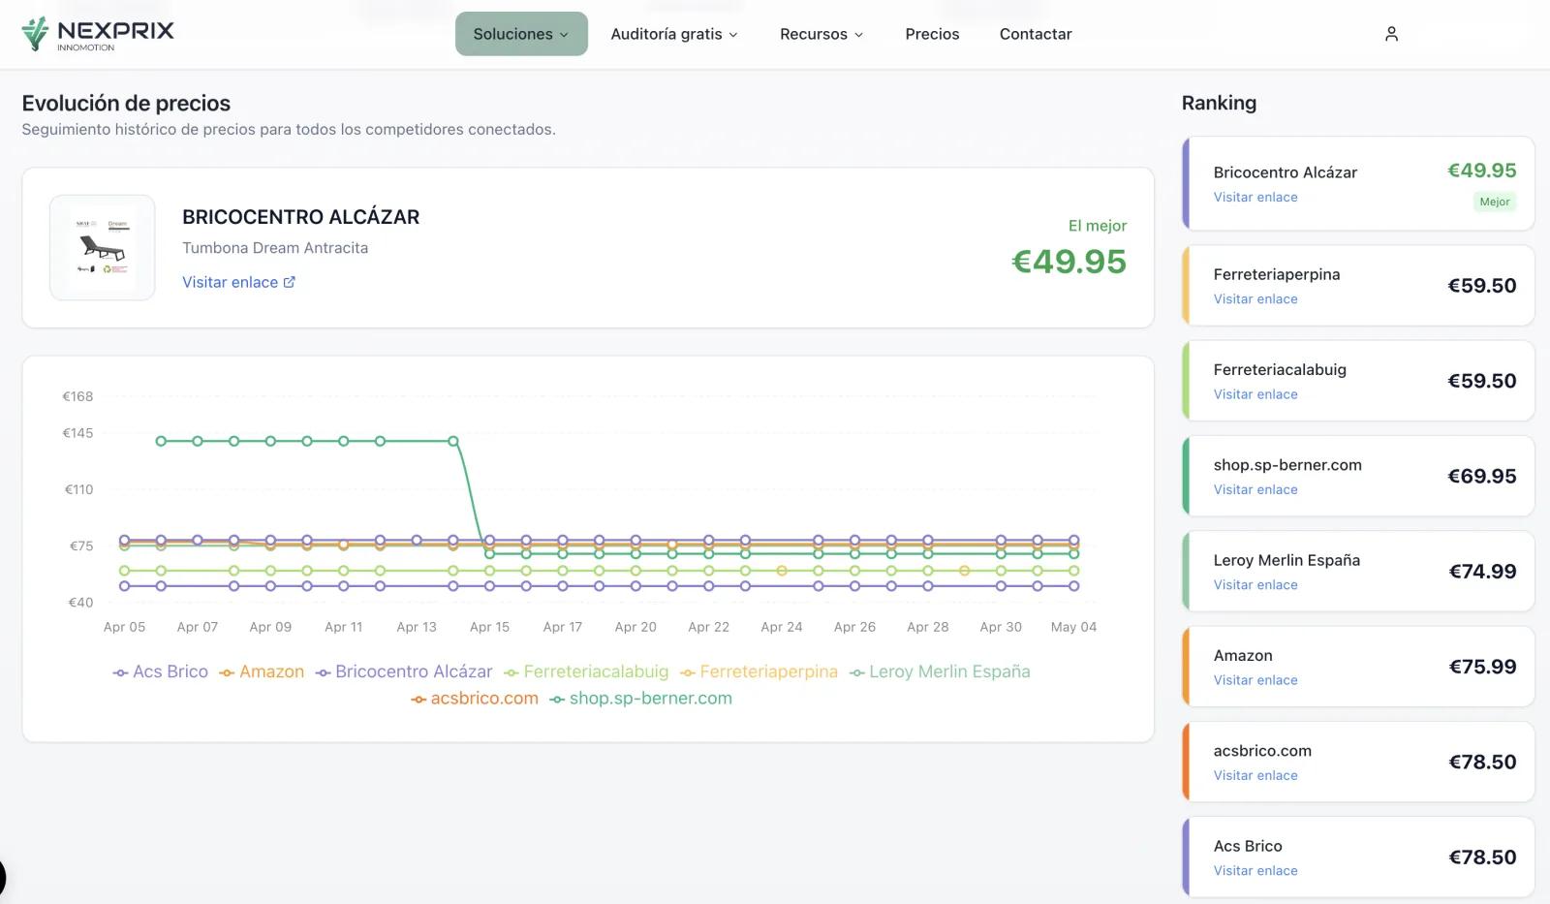Viewport: 1550px width, 904px height.
Task: Click the Ferreteriacalabuig ranking card name
Action: [x=1280, y=369]
